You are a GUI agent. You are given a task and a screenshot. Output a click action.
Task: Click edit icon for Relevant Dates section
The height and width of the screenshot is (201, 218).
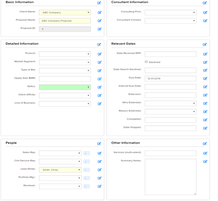click(x=205, y=44)
